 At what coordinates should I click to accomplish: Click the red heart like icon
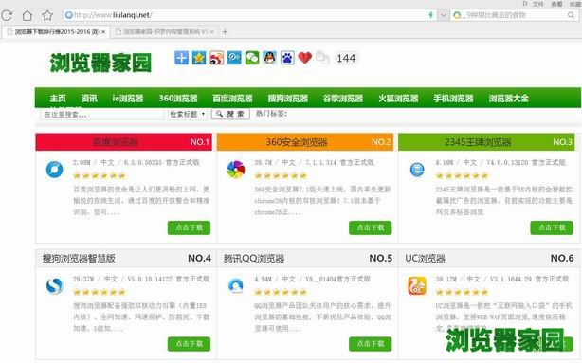click(304, 58)
